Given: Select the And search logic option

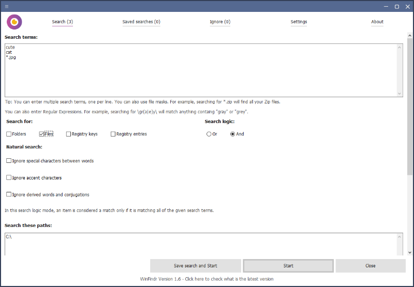Looking at the screenshot, I should 232,134.
